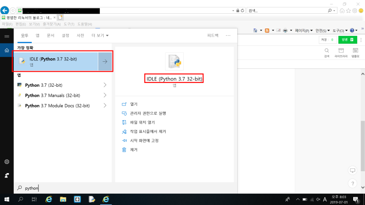Choose 파일 위치 열기

click(142, 122)
